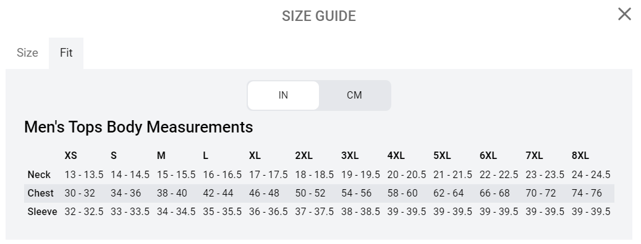
Task: Click neck value 20 - 20.5
Action: click(x=406, y=175)
